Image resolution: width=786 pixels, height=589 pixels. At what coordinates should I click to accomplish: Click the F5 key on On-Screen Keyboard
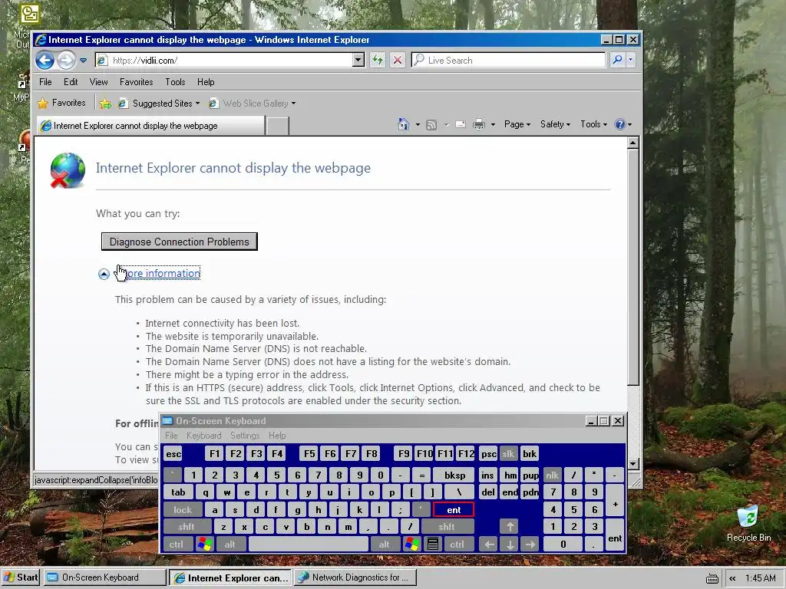point(309,454)
